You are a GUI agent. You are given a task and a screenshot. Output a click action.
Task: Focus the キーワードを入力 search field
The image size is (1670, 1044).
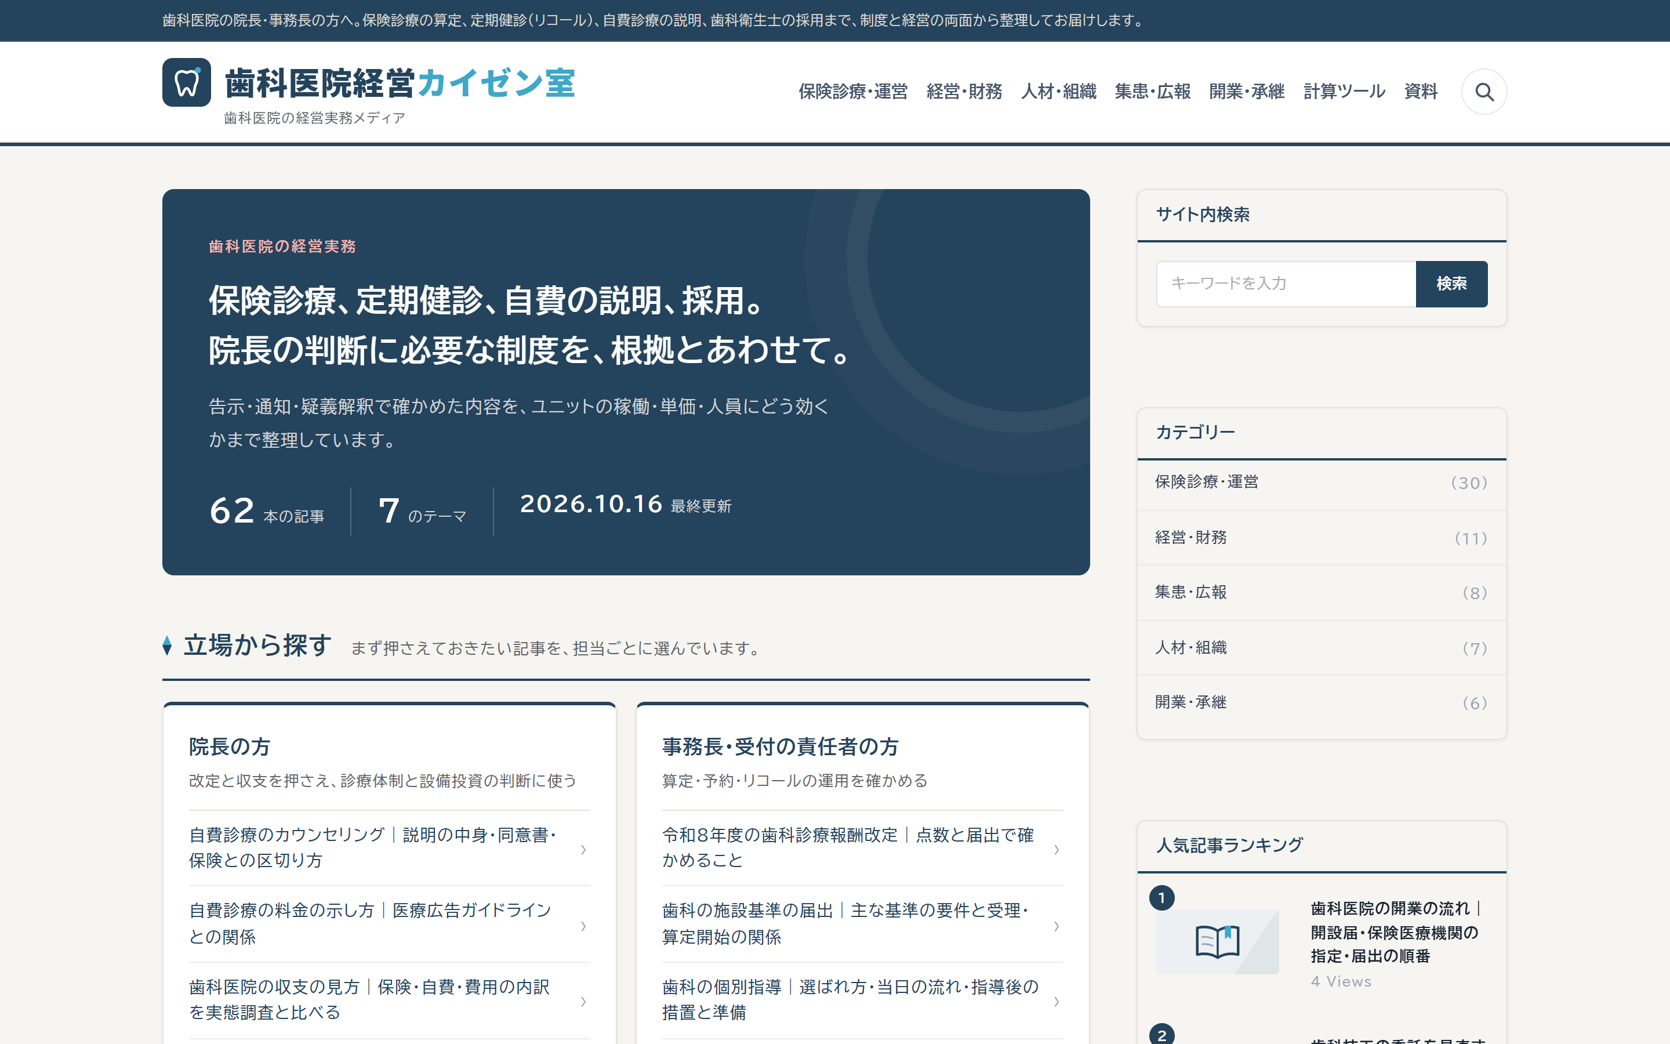pos(1286,284)
